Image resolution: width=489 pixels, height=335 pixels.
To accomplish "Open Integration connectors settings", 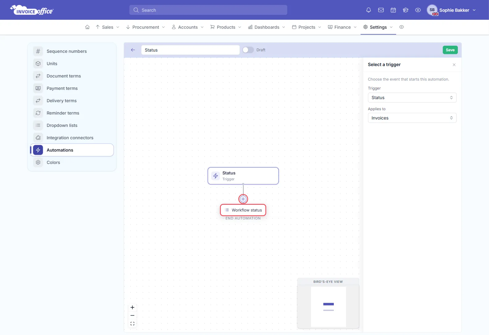I will pos(72,138).
